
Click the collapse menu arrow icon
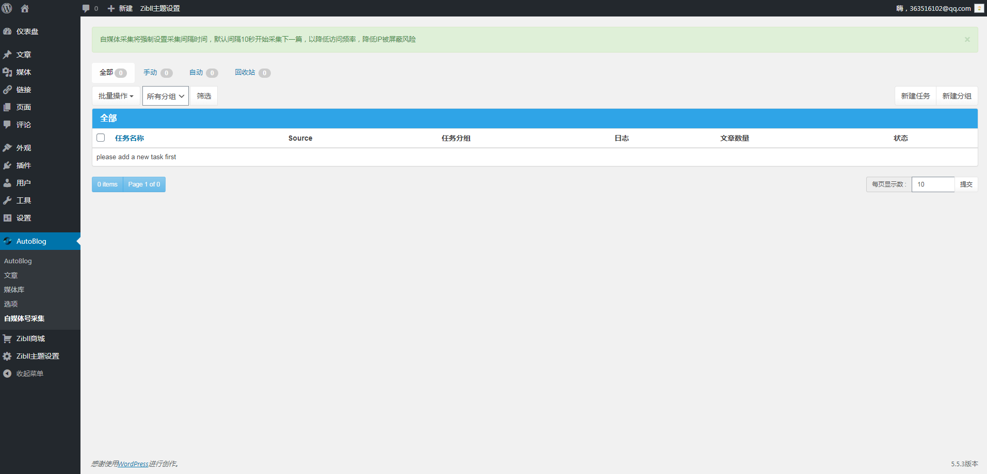pyautogui.click(x=7, y=374)
